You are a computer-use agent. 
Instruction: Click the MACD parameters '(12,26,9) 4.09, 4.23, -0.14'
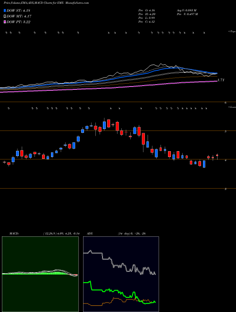pyautogui.click(x=61, y=234)
